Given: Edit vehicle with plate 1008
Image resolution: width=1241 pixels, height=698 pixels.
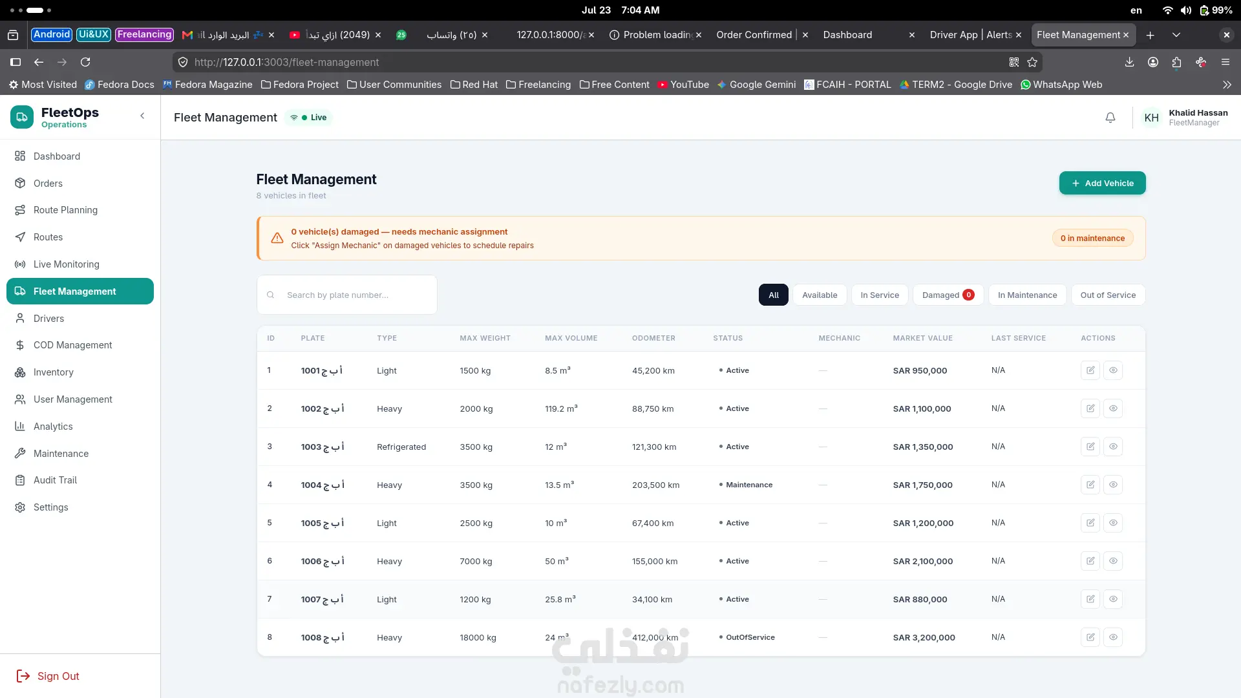Looking at the screenshot, I should (1090, 637).
